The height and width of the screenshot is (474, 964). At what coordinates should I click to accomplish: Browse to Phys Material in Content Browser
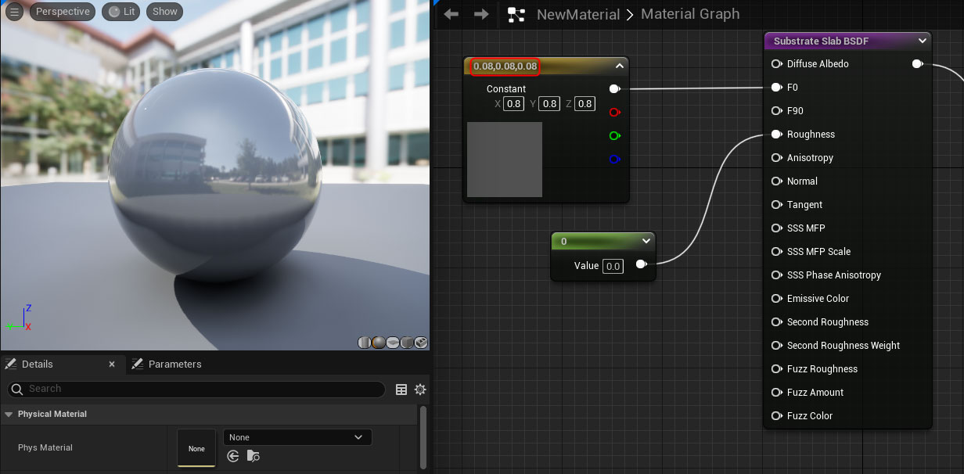[253, 456]
